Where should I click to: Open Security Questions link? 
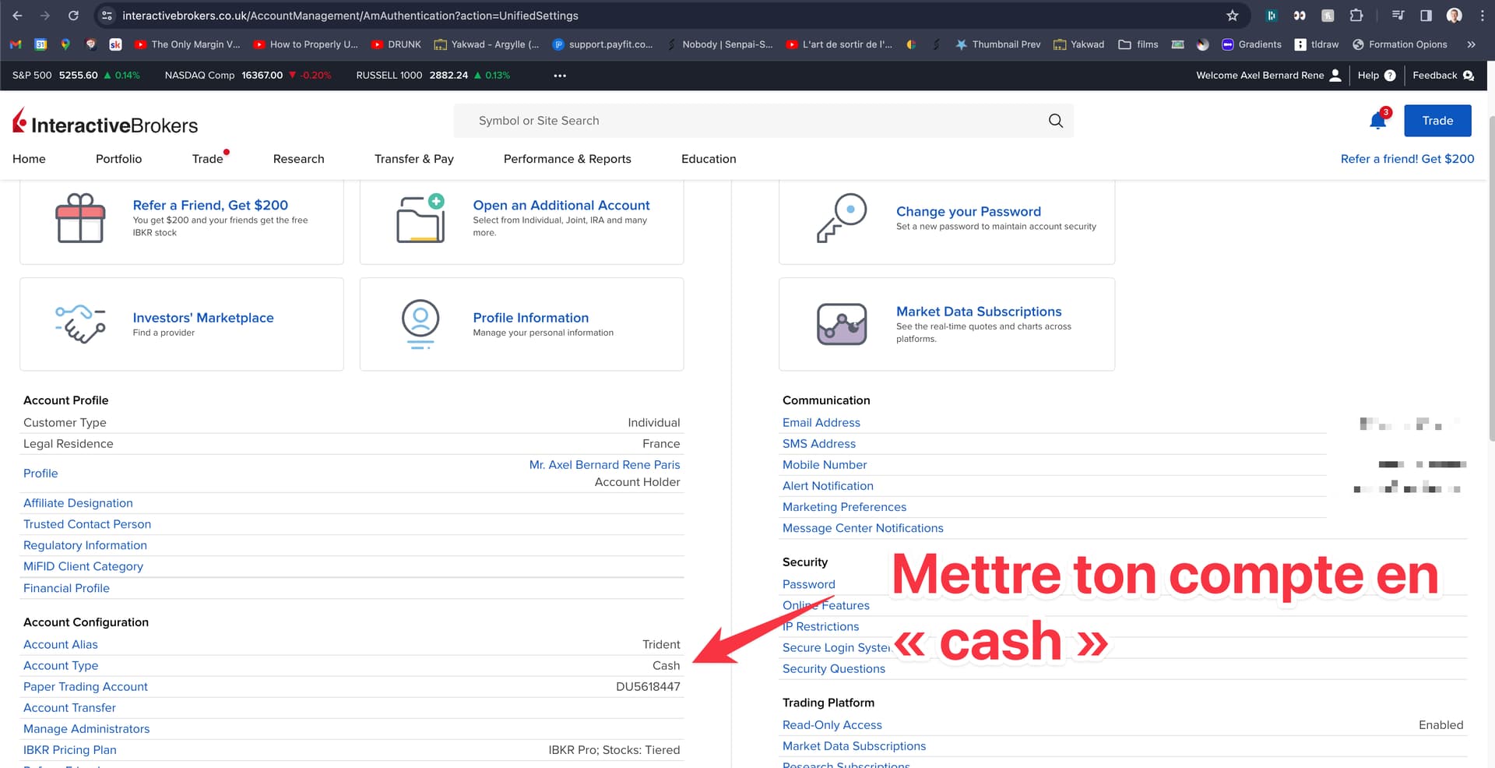(834, 668)
